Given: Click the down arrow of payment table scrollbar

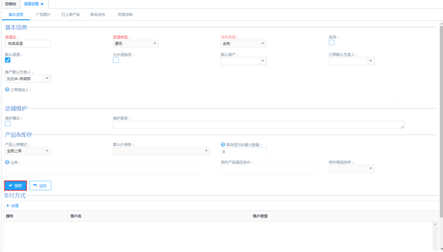Looking at the screenshot, I should 435,248.
